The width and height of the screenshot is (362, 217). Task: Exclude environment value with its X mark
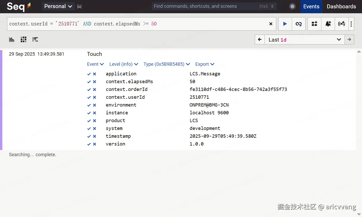(94, 105)
